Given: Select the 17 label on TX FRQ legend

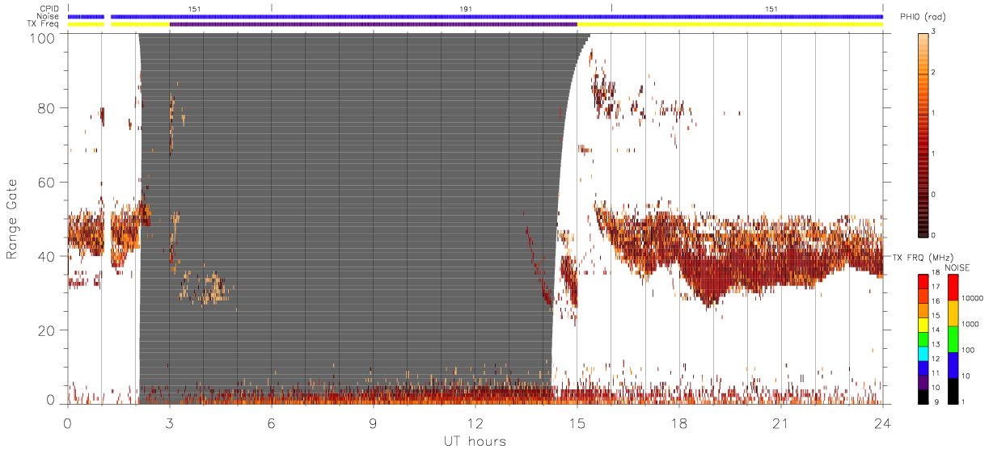Looking at the screenshot, I should point(935,287).
